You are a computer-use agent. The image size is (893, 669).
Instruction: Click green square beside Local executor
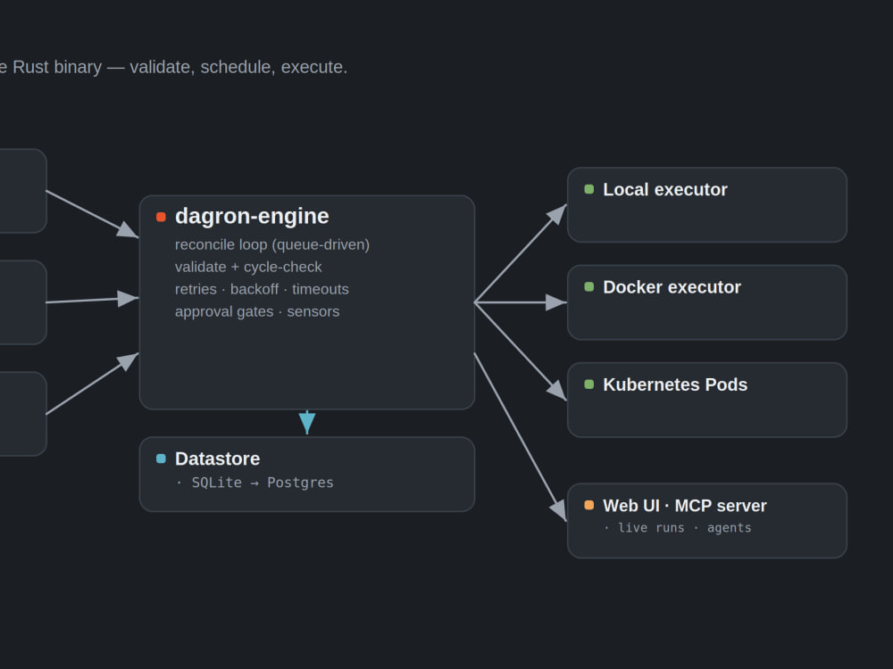(x=589, y=189)
